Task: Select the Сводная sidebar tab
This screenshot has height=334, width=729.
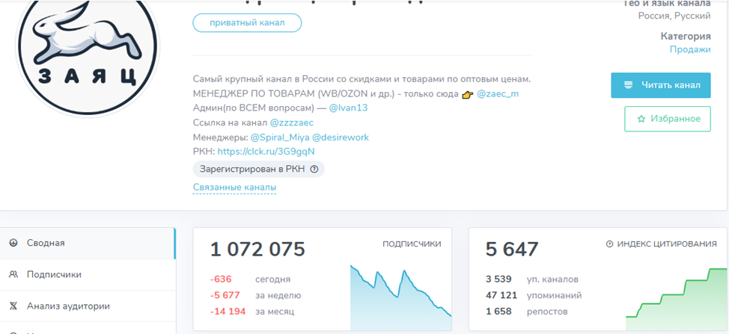Action: click(x=88, y=243)
